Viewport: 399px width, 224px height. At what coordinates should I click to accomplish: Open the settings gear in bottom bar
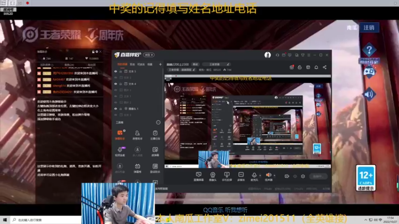click(303, 176)
